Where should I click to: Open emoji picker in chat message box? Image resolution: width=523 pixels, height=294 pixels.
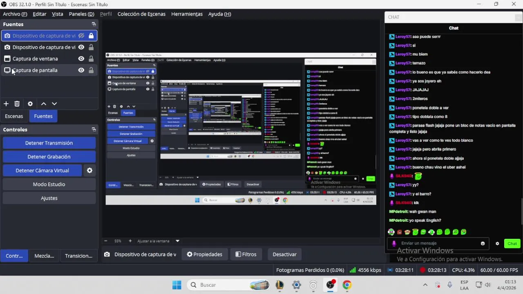(483, 243)
